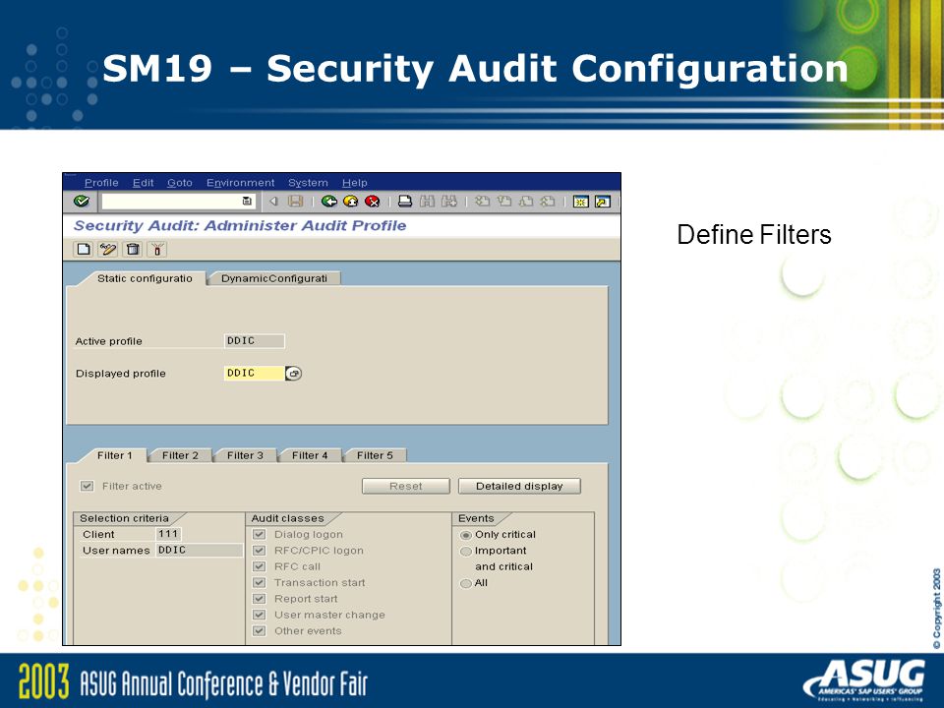Image resolution: width=944 pixels, height=708 pixels.
Task: Switch to the Dynamic Configuration tab
Action: [x=274, y=278]
